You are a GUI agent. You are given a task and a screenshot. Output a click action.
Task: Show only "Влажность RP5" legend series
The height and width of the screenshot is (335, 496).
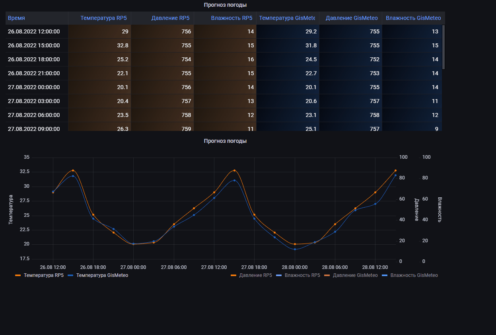(x=302, y=275)
